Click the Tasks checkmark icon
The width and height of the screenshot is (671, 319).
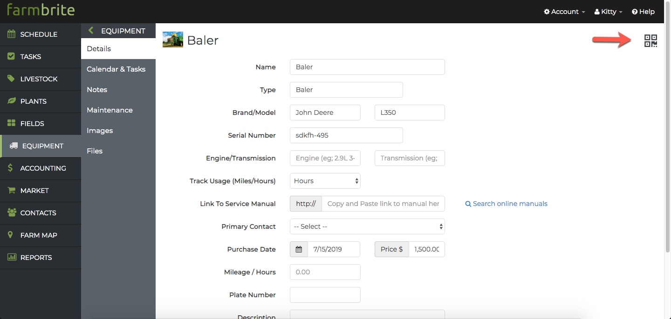point(11,56)
